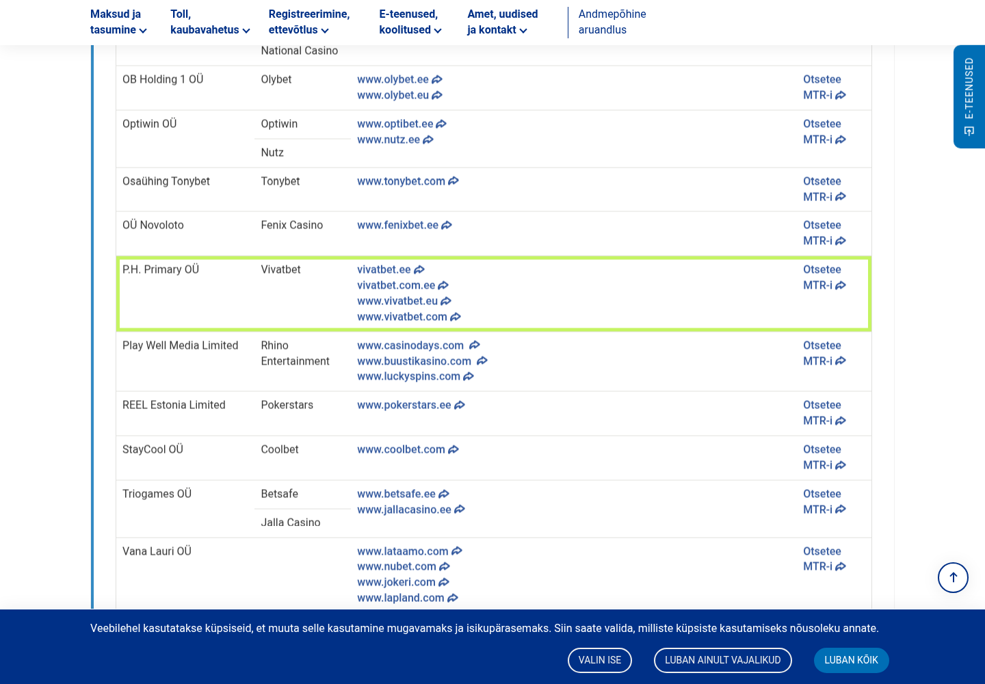The image size is (985, 684).
Task: Follow Otsetee MTR-i link for P.H. Primary OÜ
Action: (x=824, y=278)
